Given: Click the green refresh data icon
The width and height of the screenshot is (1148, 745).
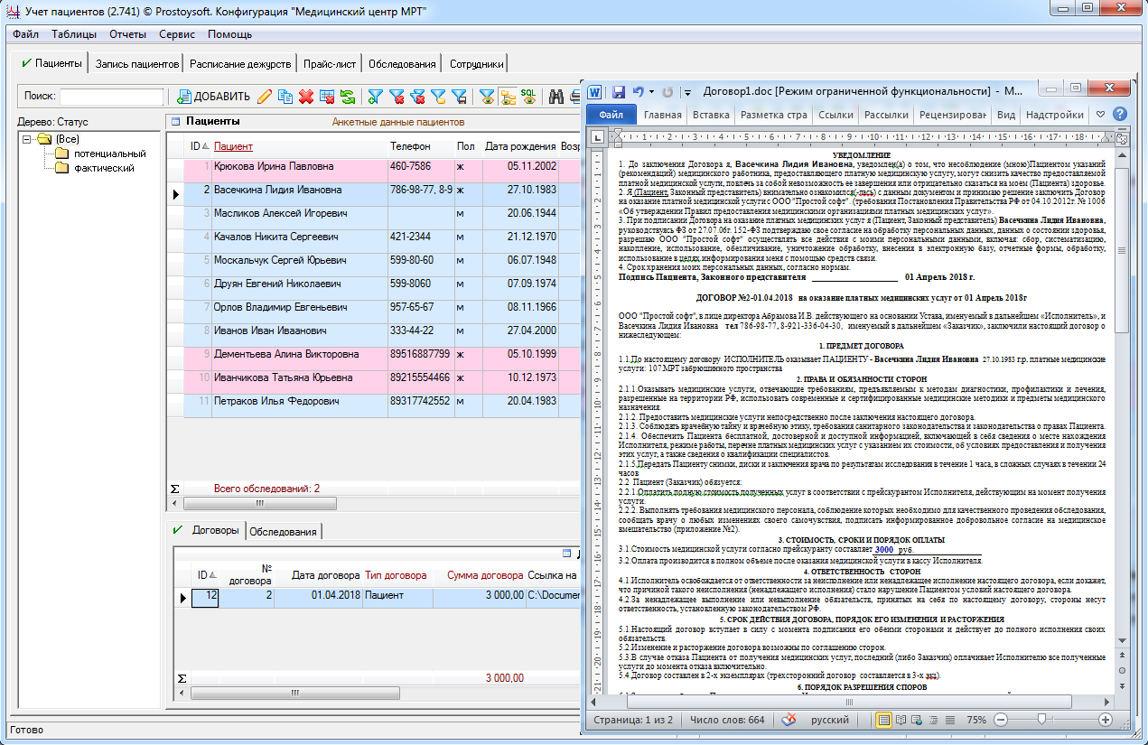Looking at the screenshot, I should pyautogui.click(x=347, y=97).
